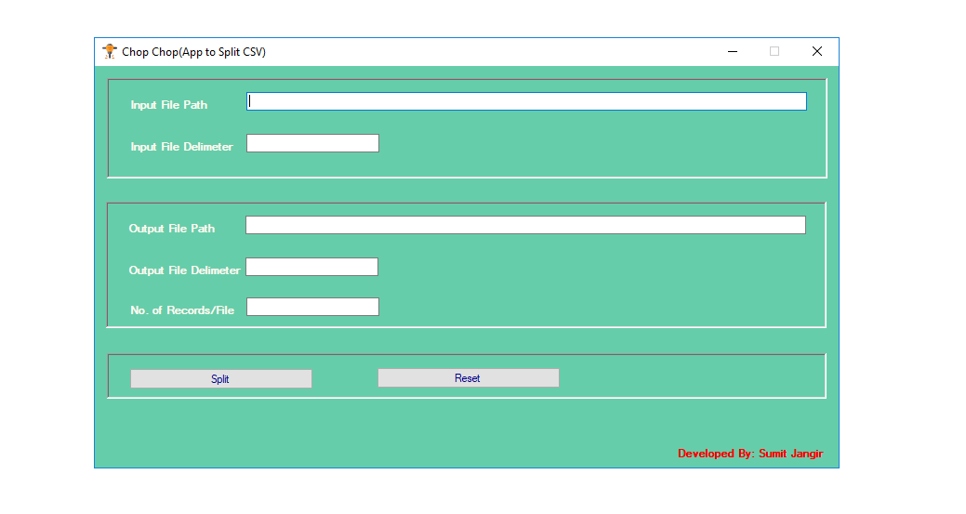Click the disabled maximize button
The image size is (966, 514).
point(774,52)
